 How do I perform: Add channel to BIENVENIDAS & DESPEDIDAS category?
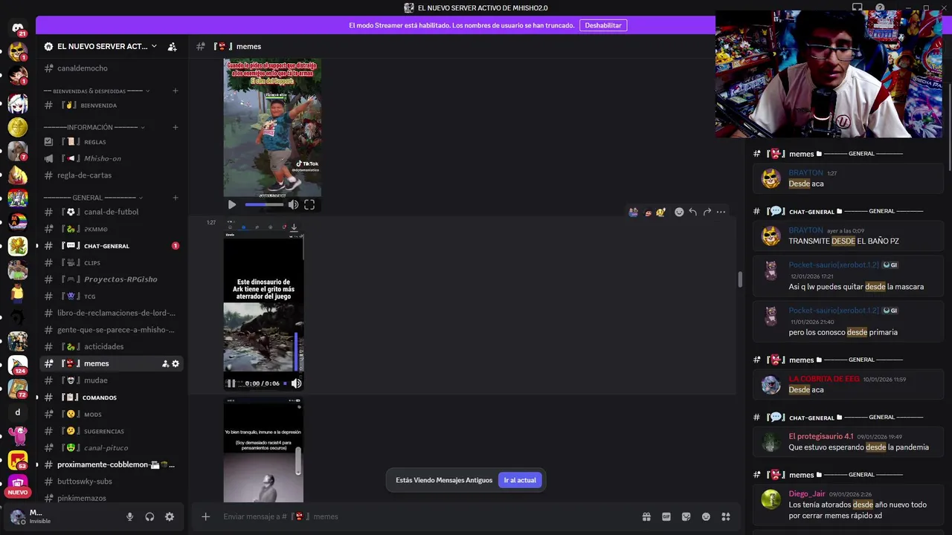coord(176,91)
